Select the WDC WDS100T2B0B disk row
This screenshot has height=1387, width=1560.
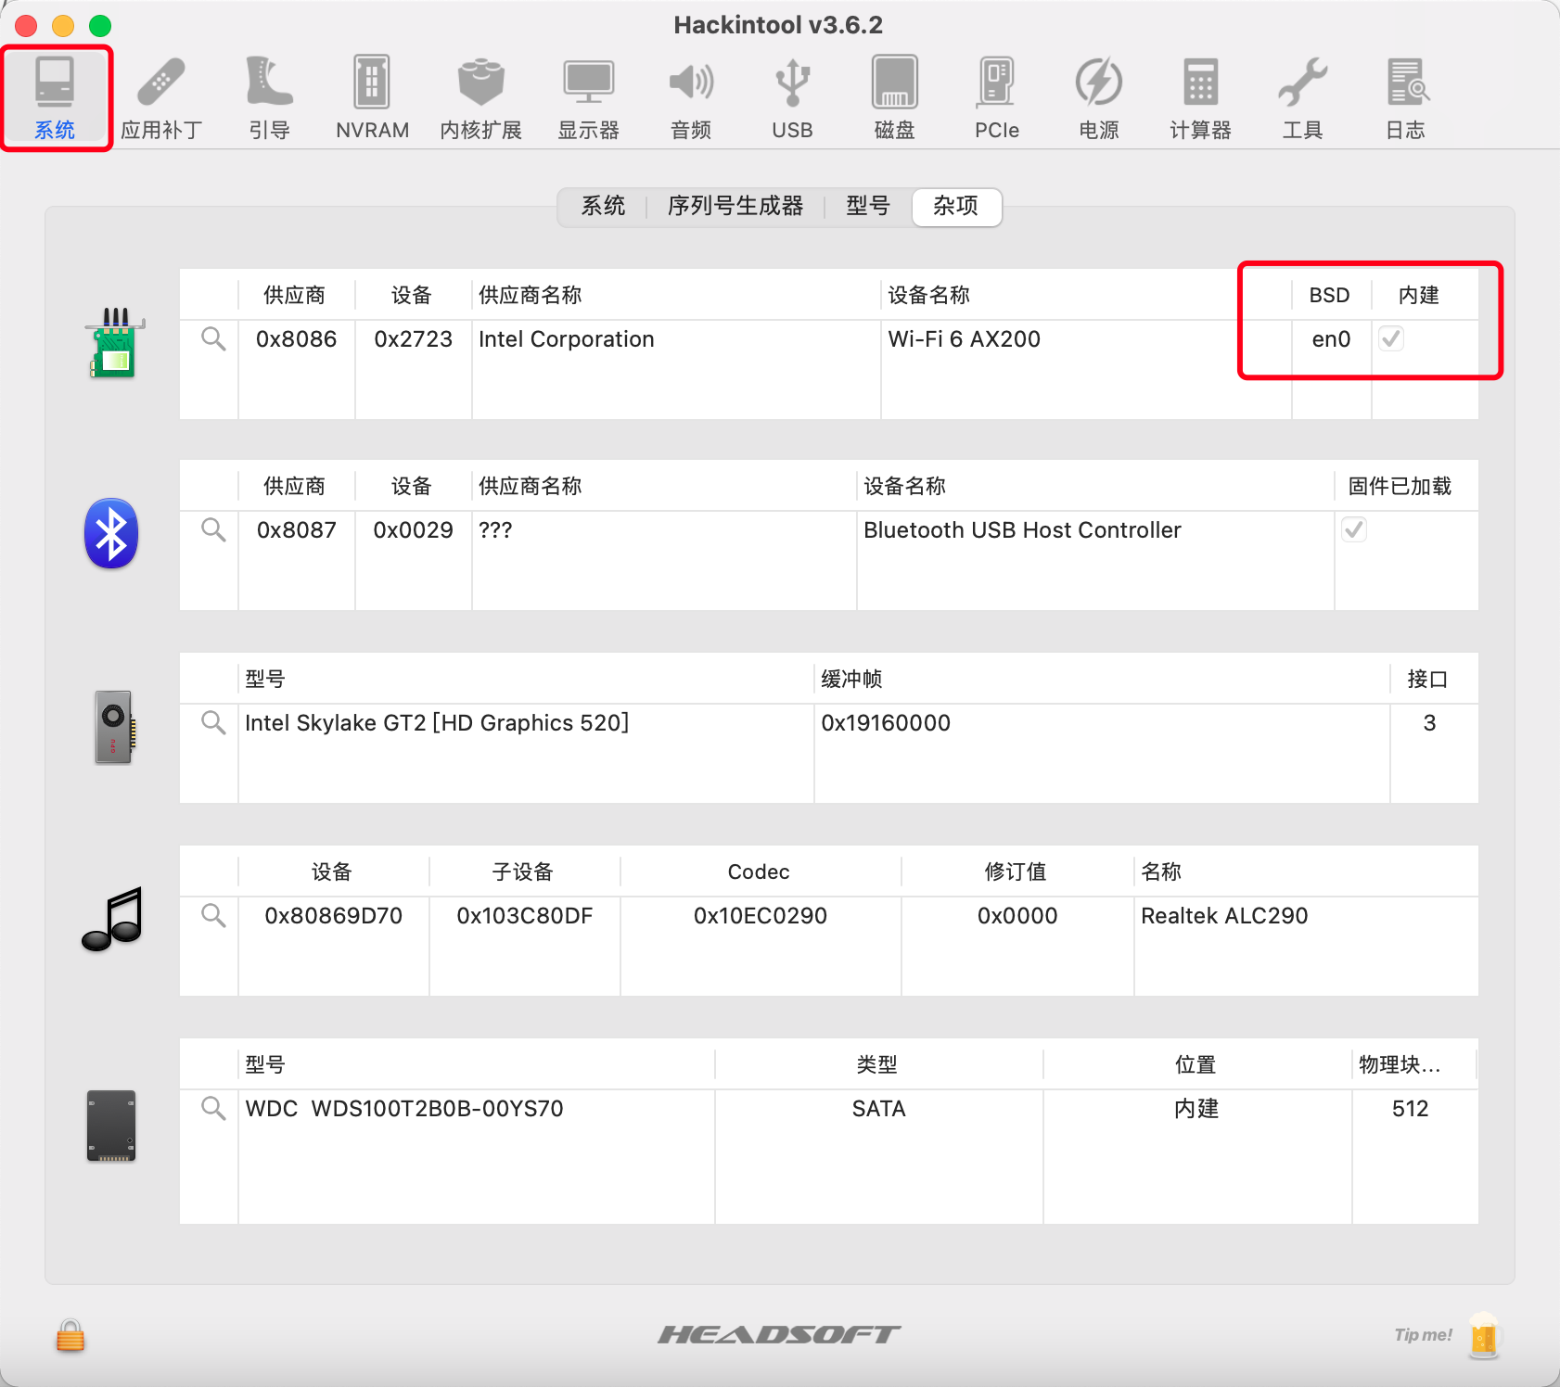[x=404, y=1109]
